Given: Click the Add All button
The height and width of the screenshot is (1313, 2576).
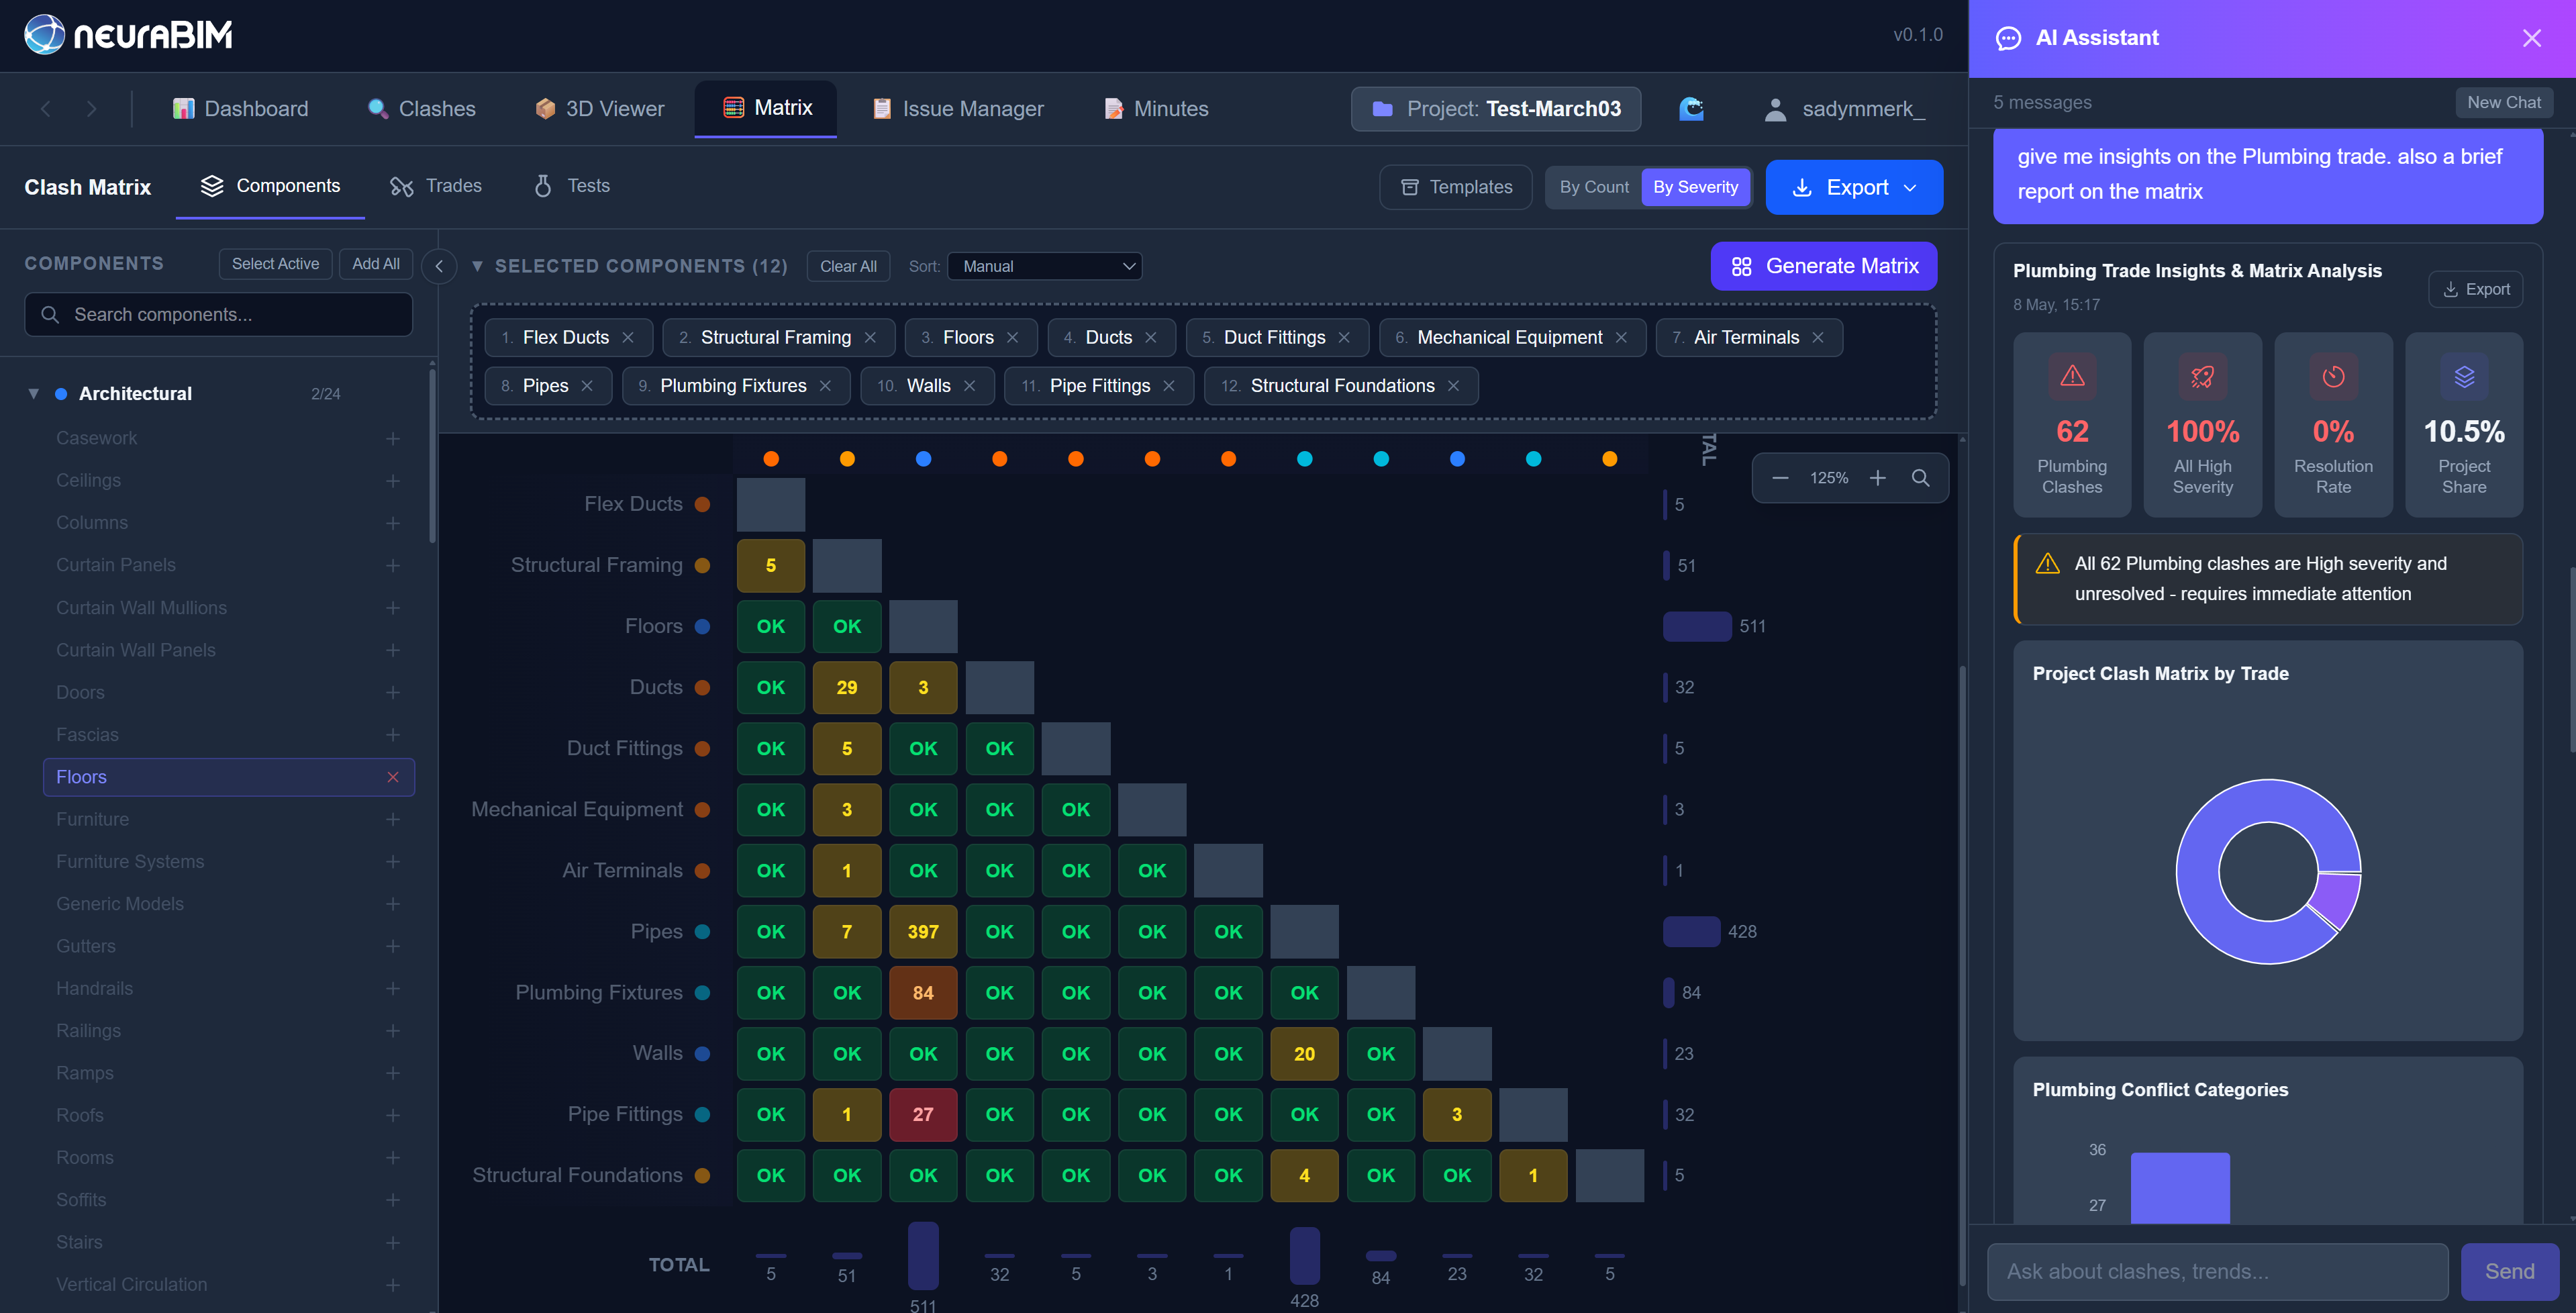Looking at the screenshot, I should [376, 264].
